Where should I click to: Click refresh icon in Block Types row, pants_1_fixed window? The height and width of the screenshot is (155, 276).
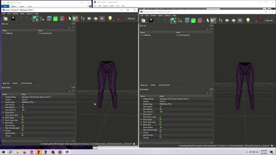click(22, 118)
